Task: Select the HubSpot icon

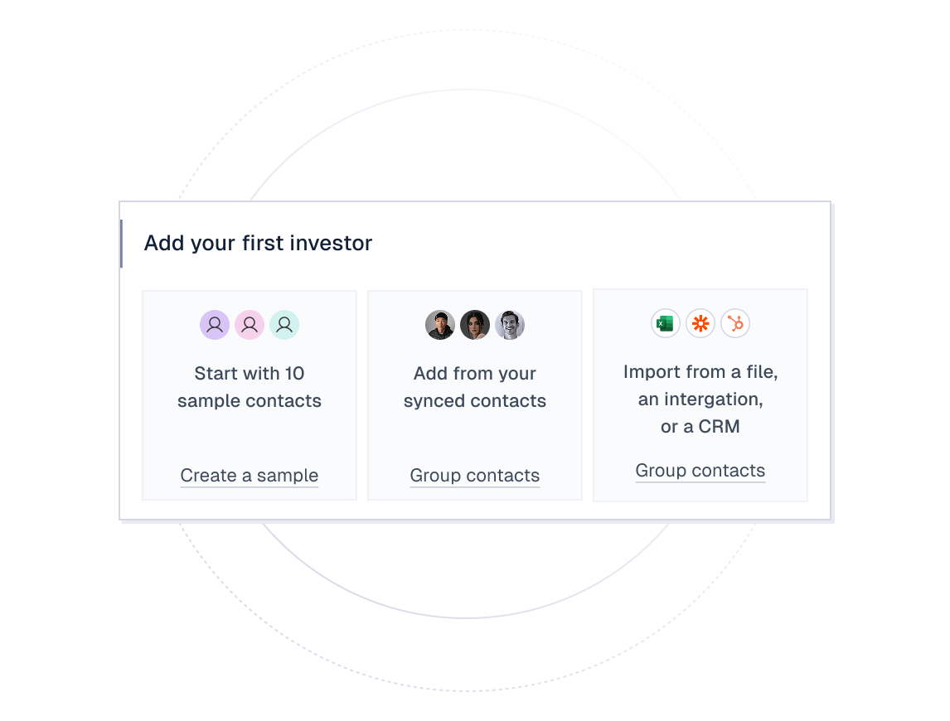Action: pos(735,323)
